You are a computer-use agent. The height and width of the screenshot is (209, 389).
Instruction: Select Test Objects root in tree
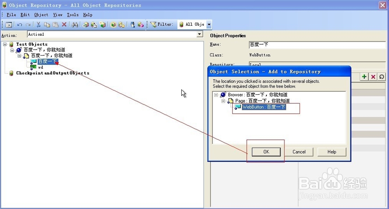coord(32,44)
